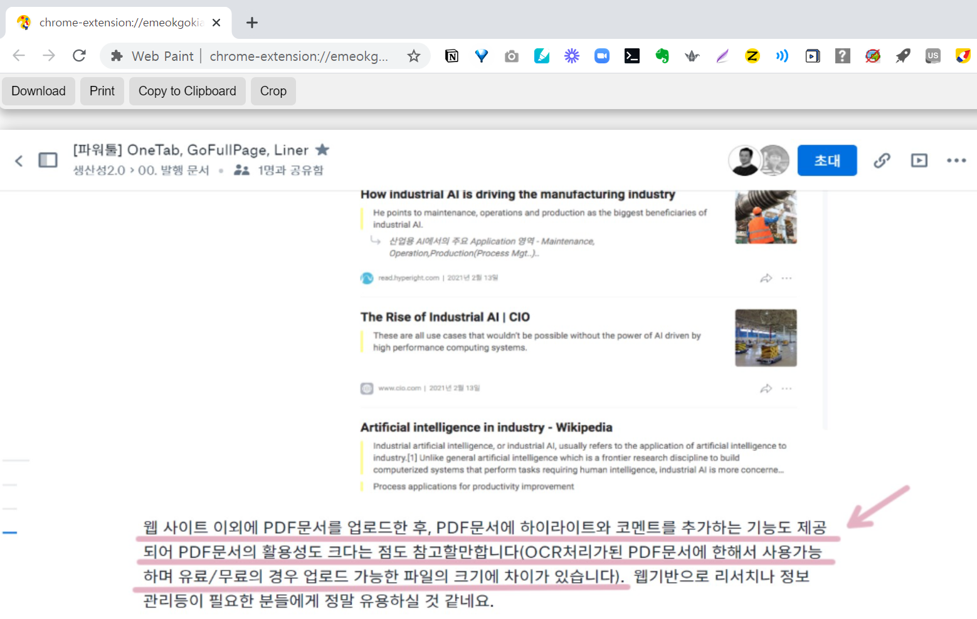Open more options for the CIO article
The width and height of the screenshot is (977, 619).
click(x=787, y=389)
